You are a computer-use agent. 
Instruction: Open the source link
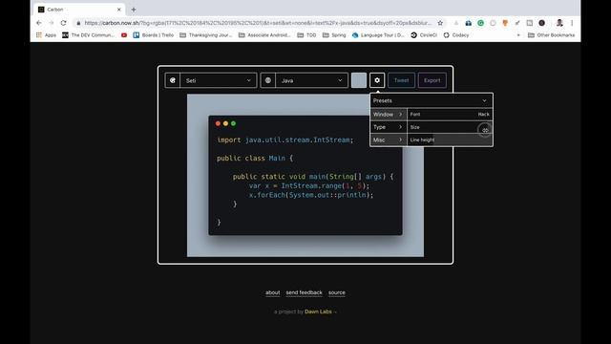coord(337,292)
